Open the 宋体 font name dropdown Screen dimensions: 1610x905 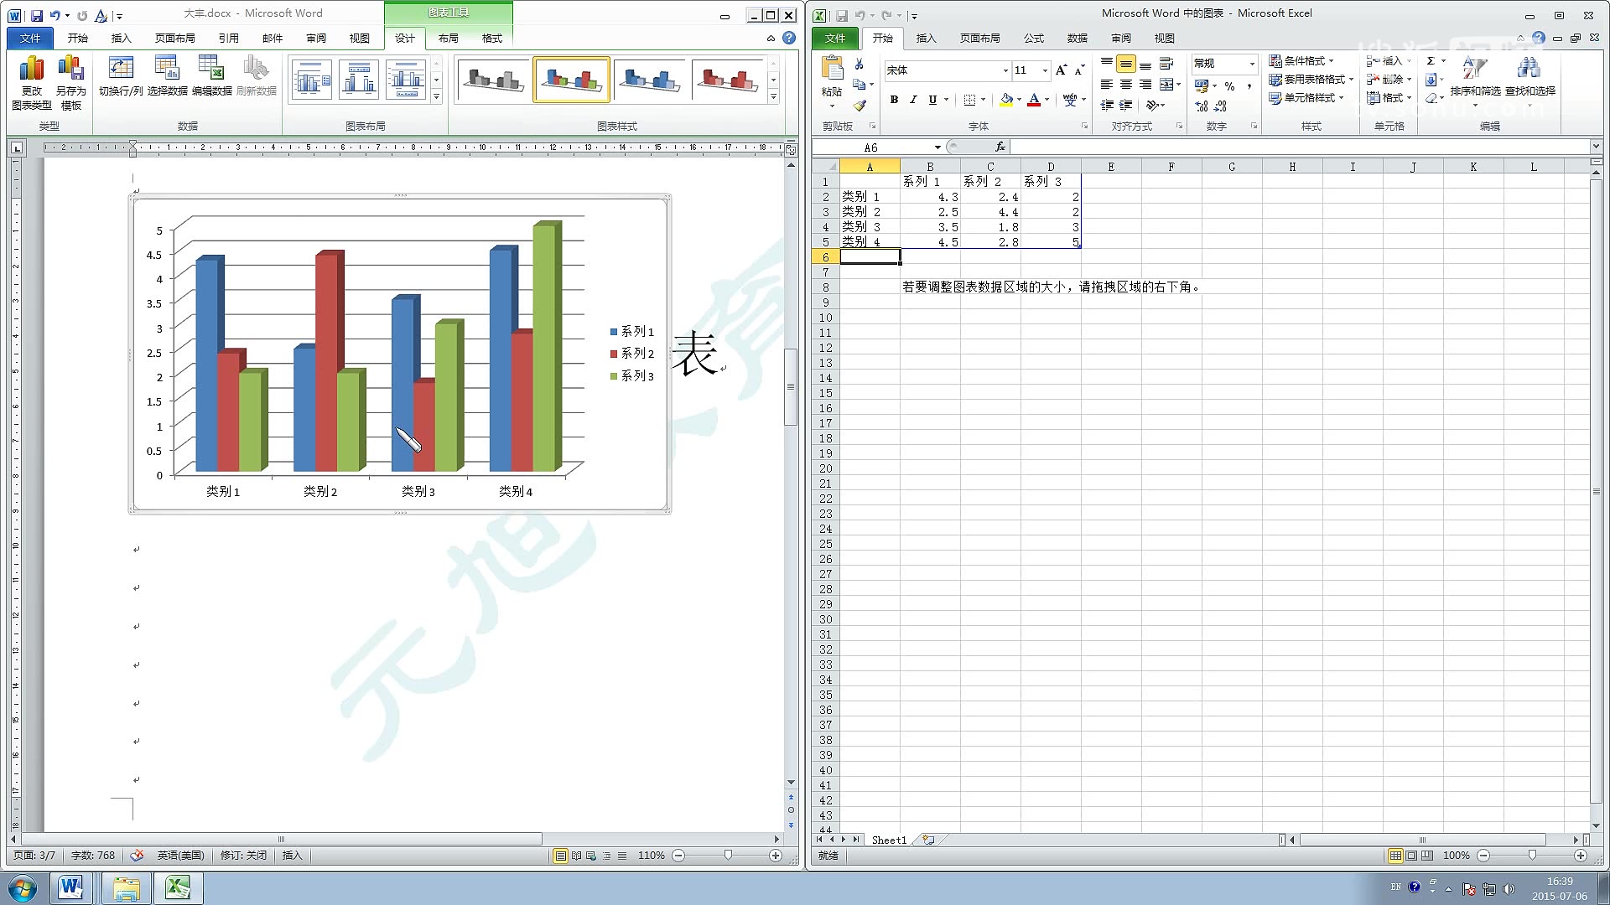1005,70
